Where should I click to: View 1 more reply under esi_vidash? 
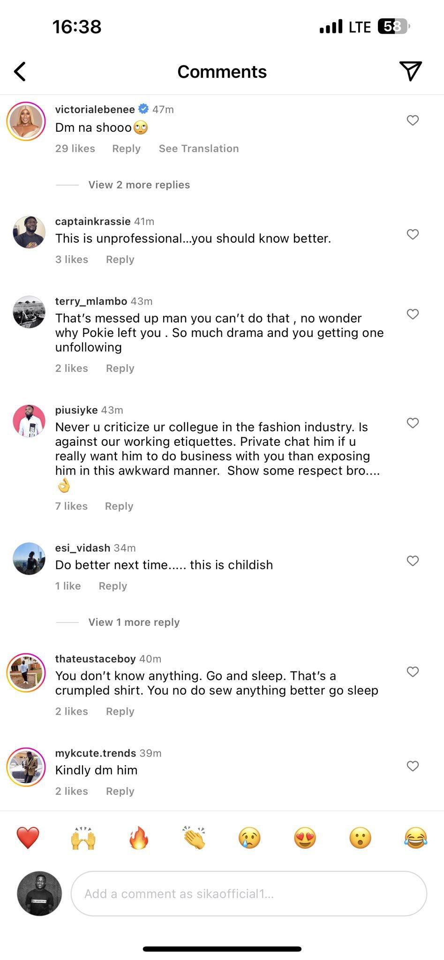tap(134, 622)
